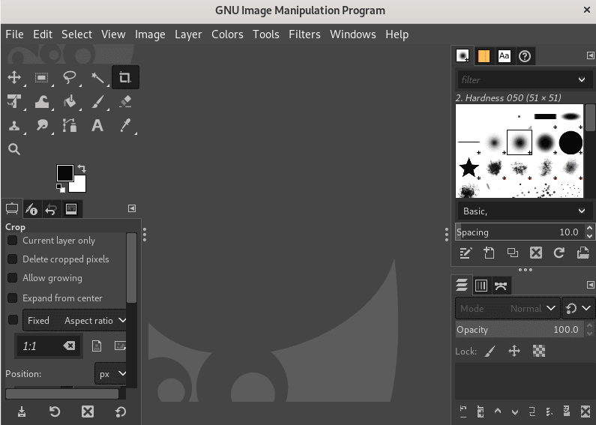The image size is (596, 425).
Task: Delete tool preset in tool options
Action: point(88,412)
